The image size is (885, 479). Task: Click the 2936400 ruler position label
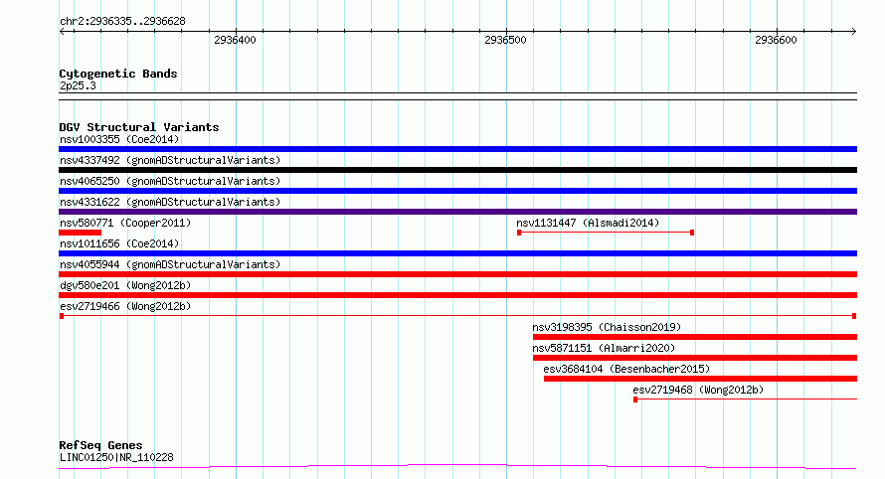coord(235,40)
